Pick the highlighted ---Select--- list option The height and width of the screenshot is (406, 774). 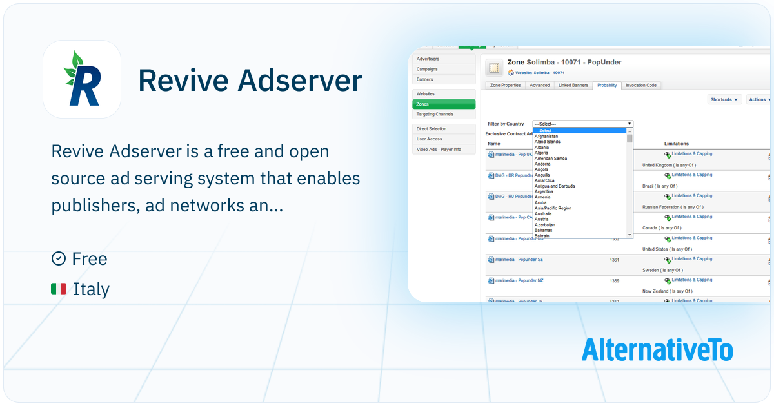pos(580,131)
